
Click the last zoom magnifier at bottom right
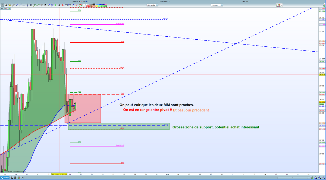(x=323, y=178)
